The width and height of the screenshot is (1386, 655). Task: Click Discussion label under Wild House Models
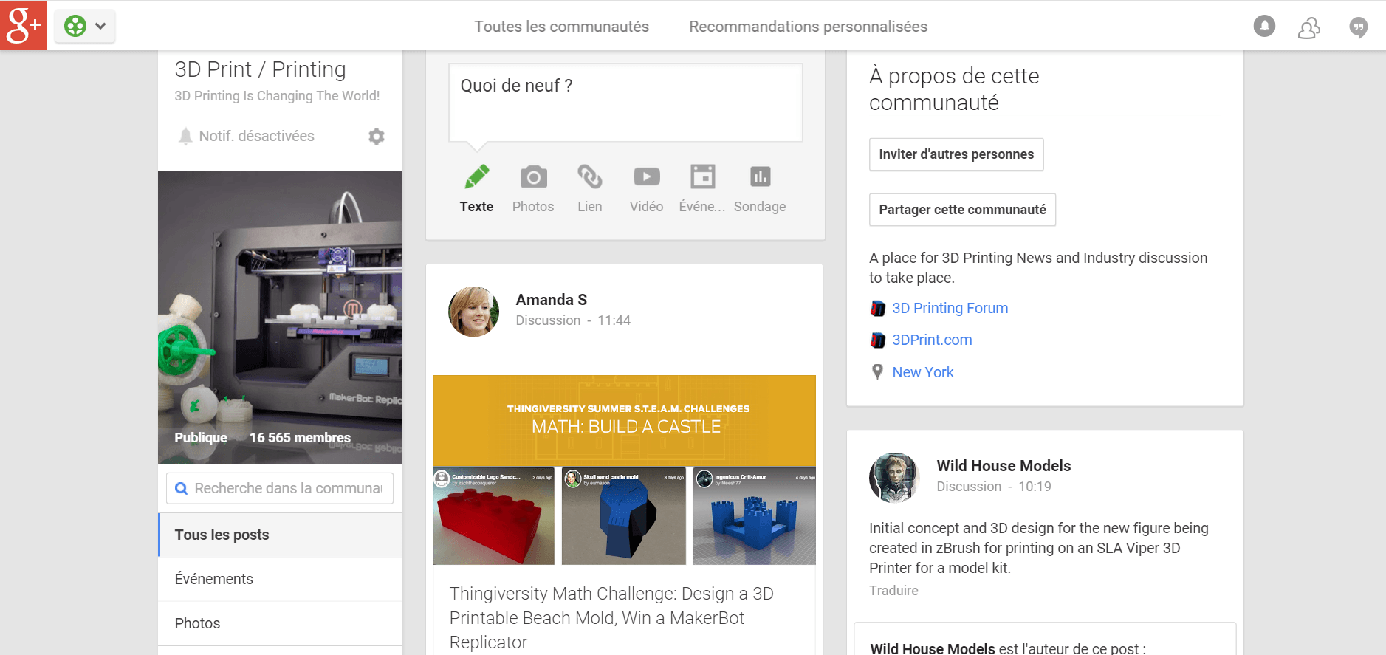[969, 487]
